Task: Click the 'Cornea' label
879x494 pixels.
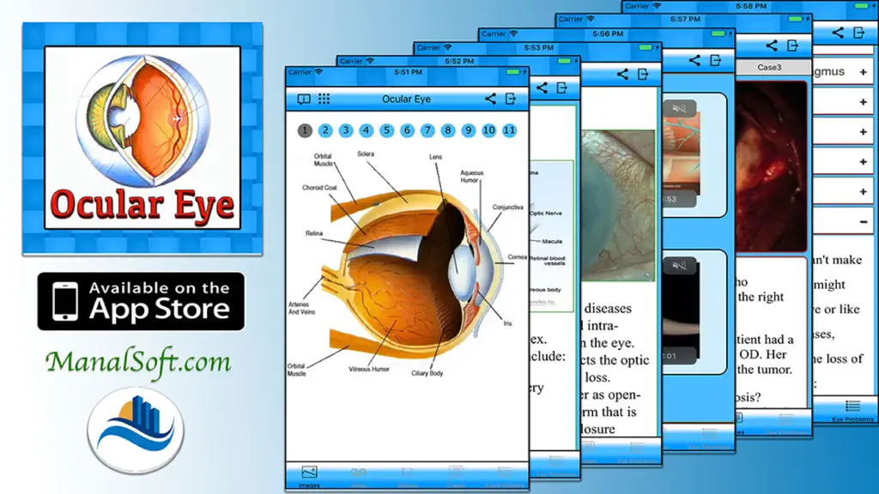Action: [518, 257]
